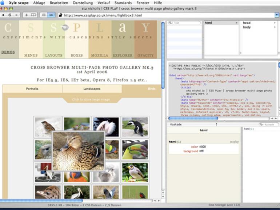
Task: Click the plus add bookmark button
Action: pos(27,15)
